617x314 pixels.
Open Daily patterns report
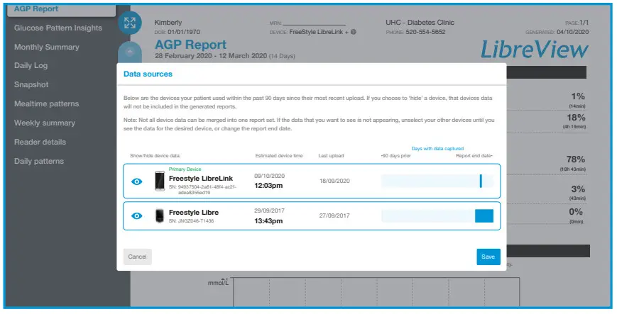[38, 161]
